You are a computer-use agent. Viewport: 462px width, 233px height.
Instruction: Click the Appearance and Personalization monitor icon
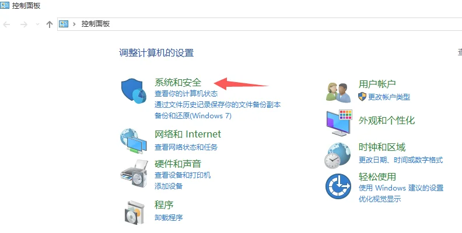click(x=339, y=123)
